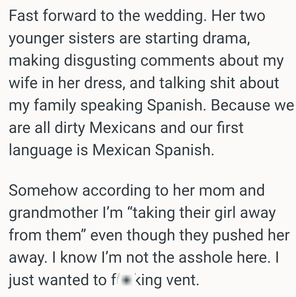Click the word "dress"

[104, 83]
